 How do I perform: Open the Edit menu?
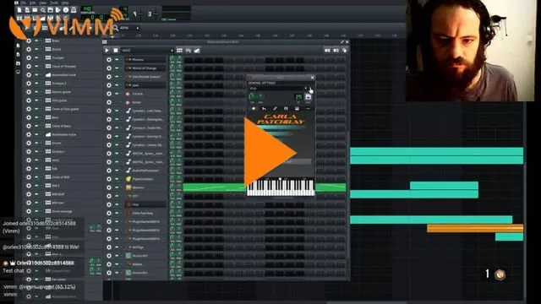tap(33, 3)
